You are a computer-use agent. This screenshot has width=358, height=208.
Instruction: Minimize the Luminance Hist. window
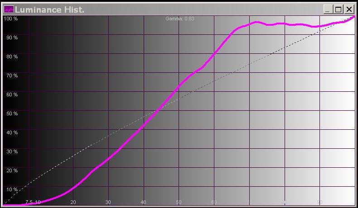pyautogui.click(x=329, y=9)
